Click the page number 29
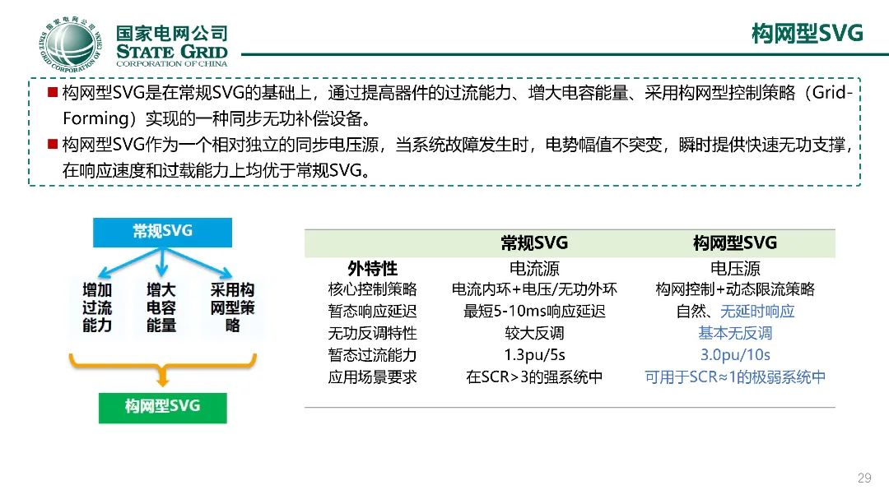This screenshot has width=889, height=499. click(x=864, y=478)
